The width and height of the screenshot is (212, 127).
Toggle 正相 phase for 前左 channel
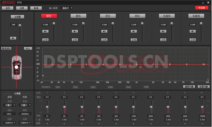tap(45, 40)
